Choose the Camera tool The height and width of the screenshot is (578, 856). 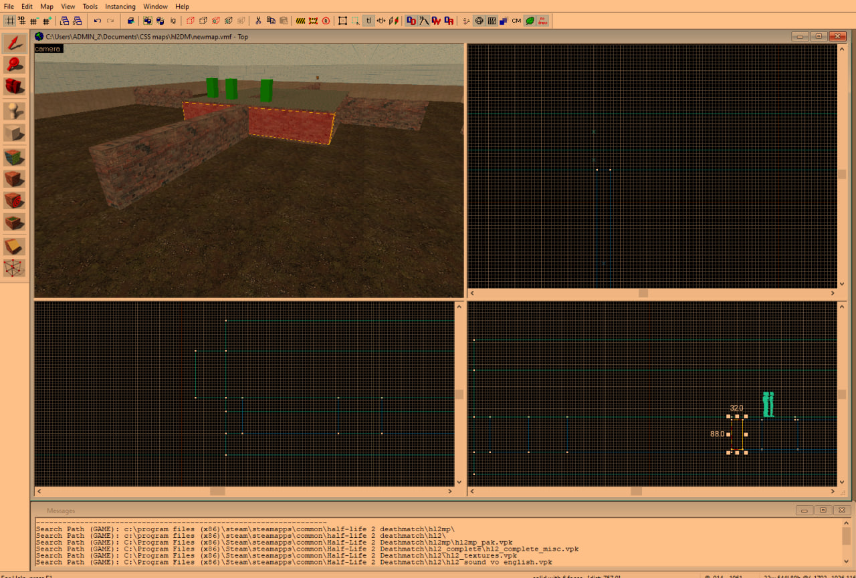click(14, 86)
